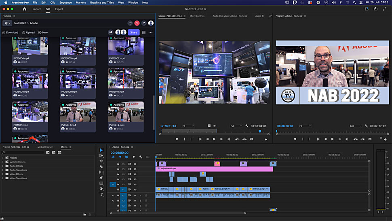
Task: Open Graphics and Titles menu
Action: 102,2
